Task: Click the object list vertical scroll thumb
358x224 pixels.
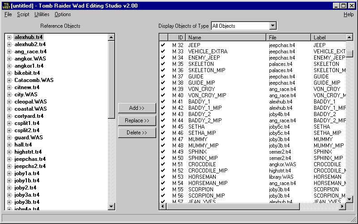Action: point(349,53)
